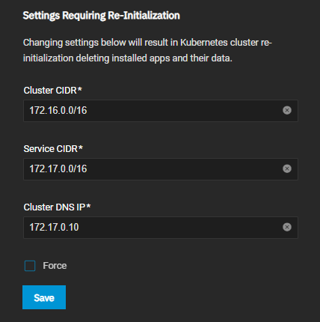Focus the Cluster CIDR input field
The width and height of the screenshot is (320, 322).
pyautogui.click(x=161, y=111)
